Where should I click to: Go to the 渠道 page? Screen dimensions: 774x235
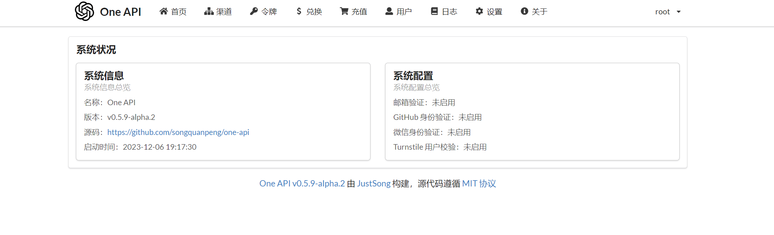pos(218,12)
